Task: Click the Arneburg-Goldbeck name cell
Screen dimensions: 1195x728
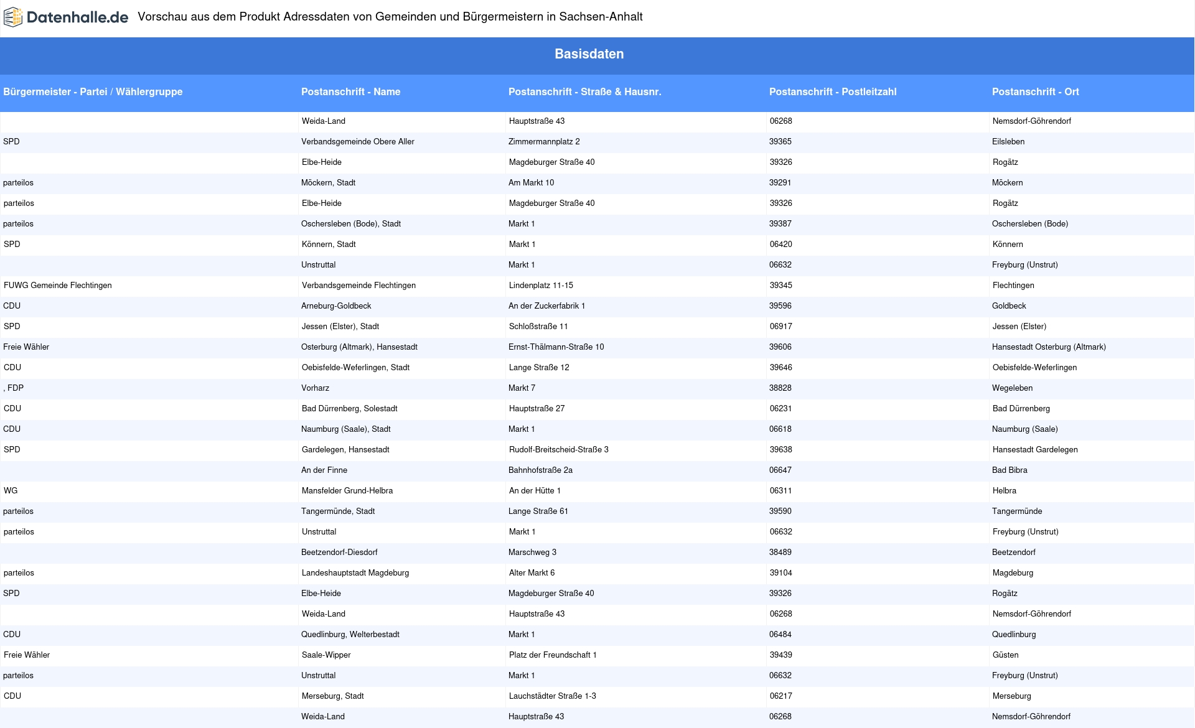Action: click(336, 306)
